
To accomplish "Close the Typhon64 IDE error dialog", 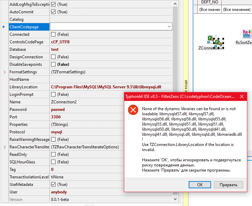I will point(242,97).
